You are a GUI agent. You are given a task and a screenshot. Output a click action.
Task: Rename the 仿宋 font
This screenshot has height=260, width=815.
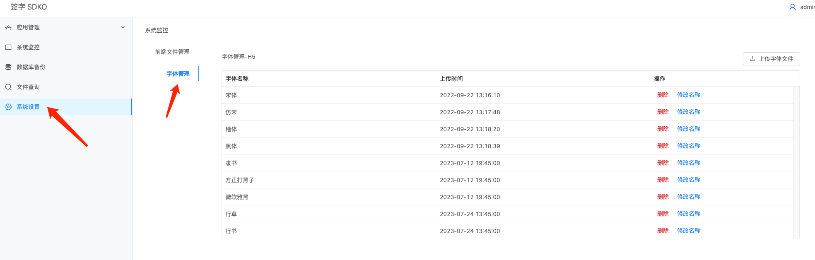tap(688, 112)
